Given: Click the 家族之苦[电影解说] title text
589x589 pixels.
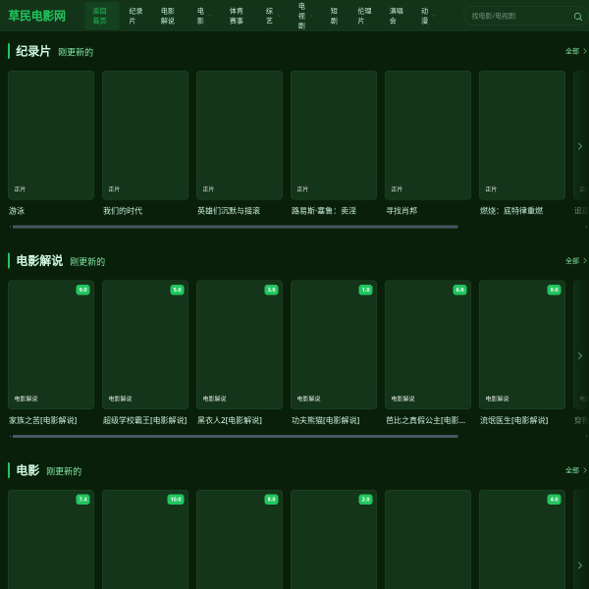Looking at the screenshot, I should tap(43, 420).
